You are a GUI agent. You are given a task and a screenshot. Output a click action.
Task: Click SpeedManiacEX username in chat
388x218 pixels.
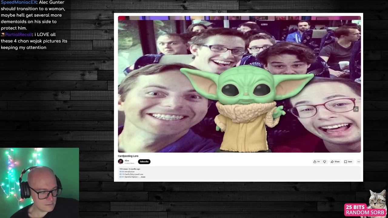click(18, 2)
